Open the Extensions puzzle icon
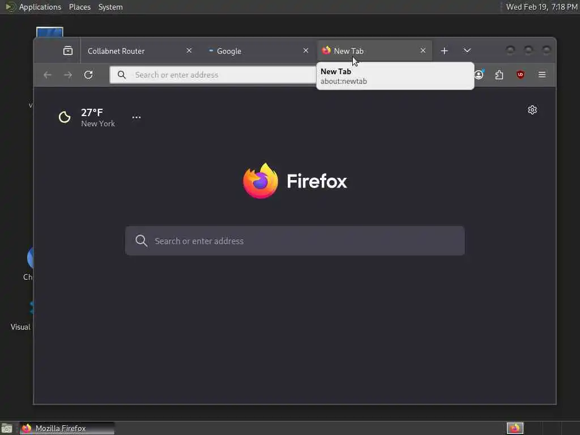This screenshot has width=580, height=435. coord(500,75)
